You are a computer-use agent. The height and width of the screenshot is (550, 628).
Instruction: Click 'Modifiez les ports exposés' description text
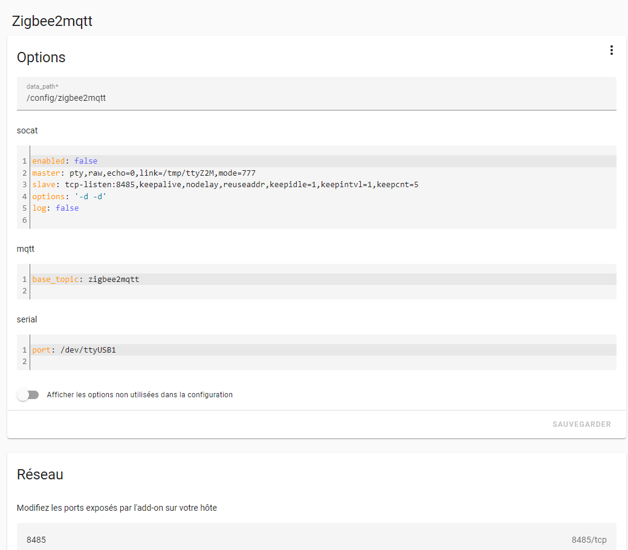pos(117,508)
